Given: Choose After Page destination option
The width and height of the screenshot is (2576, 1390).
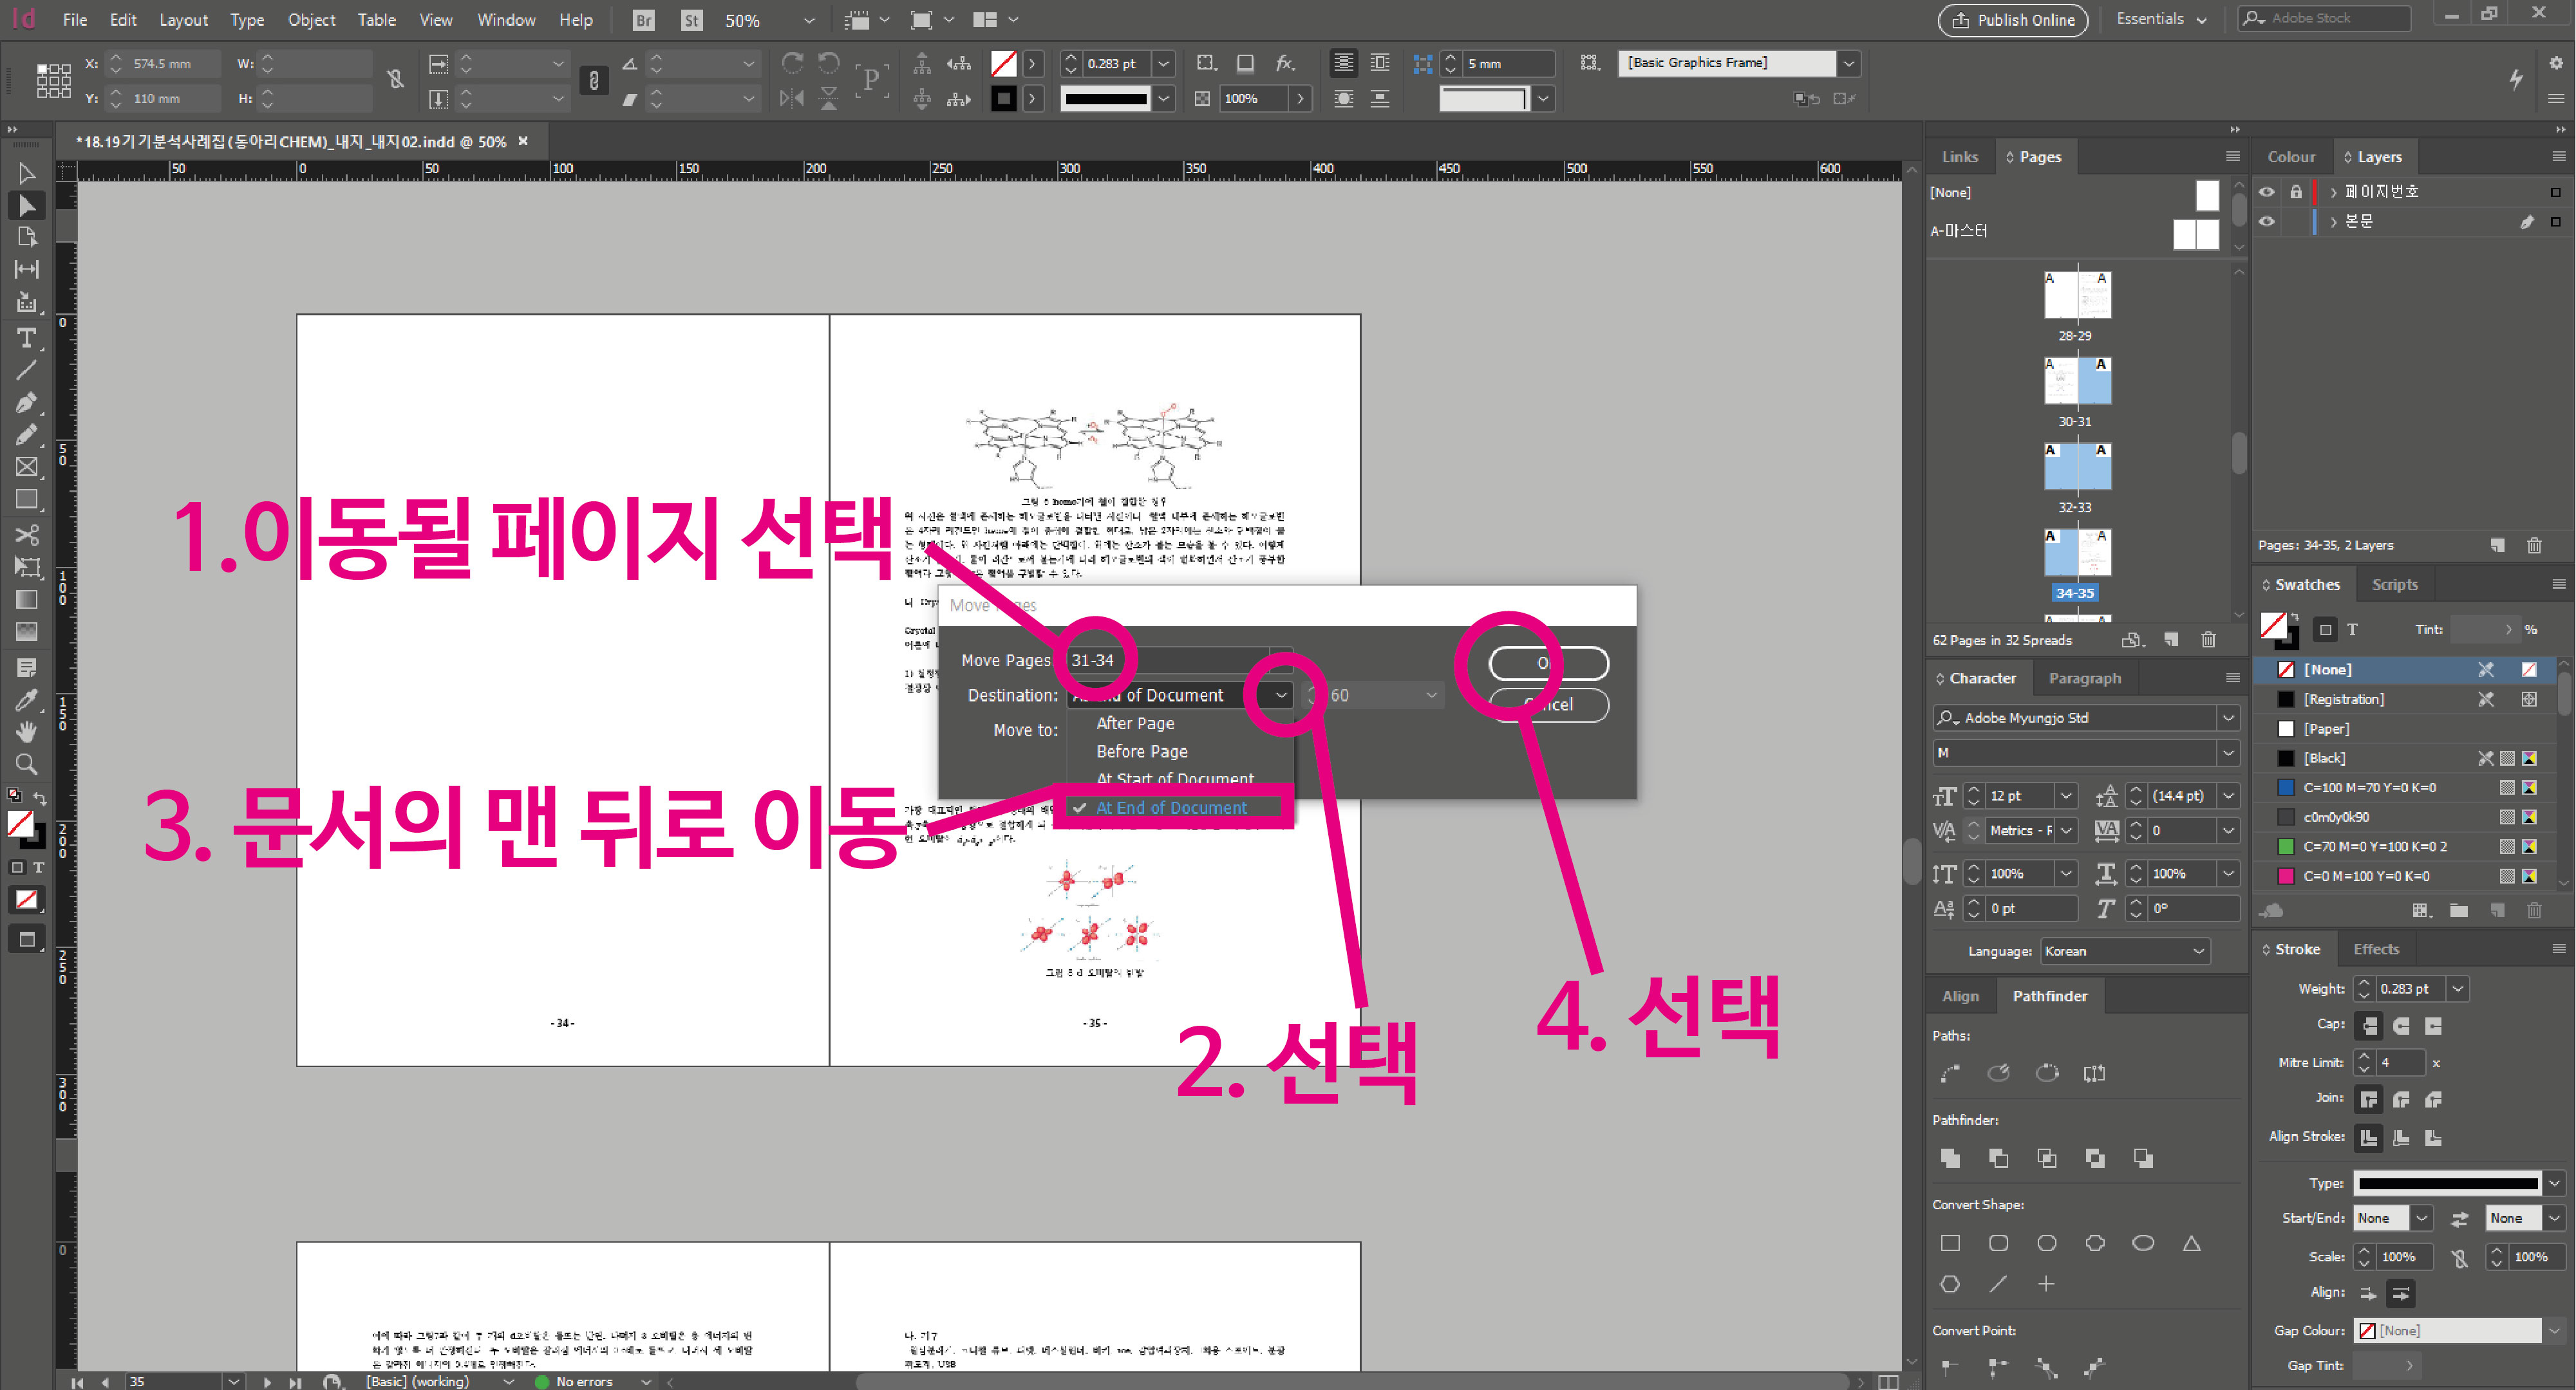Looking at the screenshot, I should click(x=1135, y=723).
